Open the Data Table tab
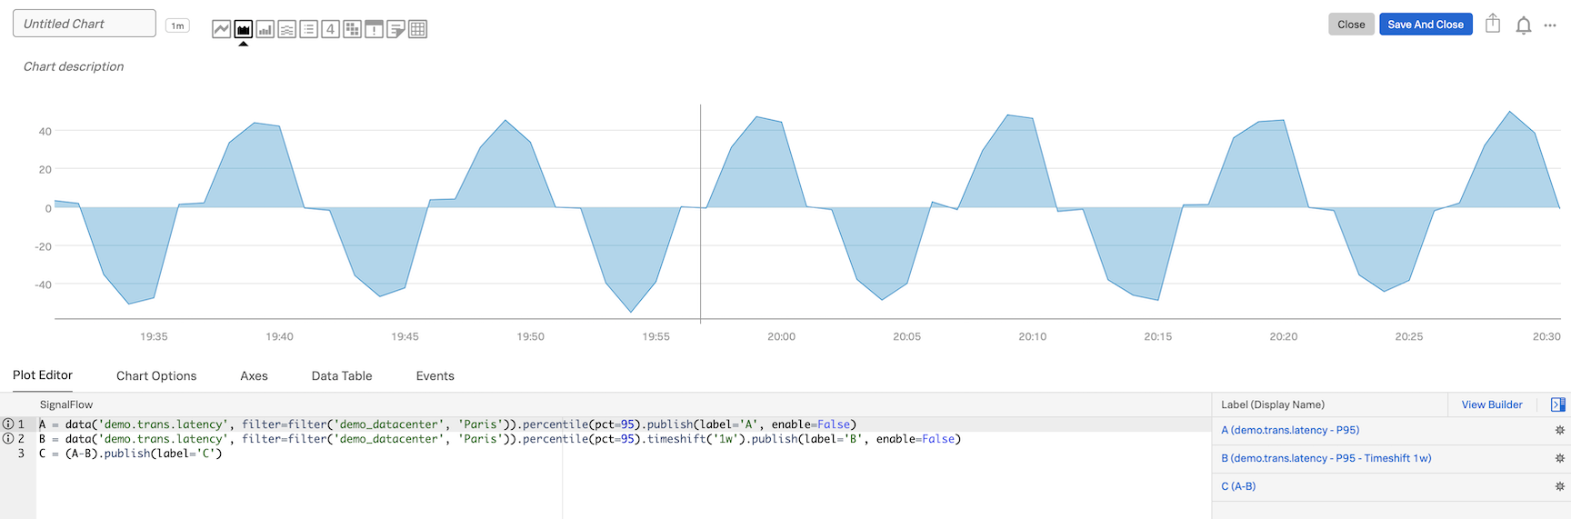The width and height of the screenshot is (1571, 519). tap(342, 375)
